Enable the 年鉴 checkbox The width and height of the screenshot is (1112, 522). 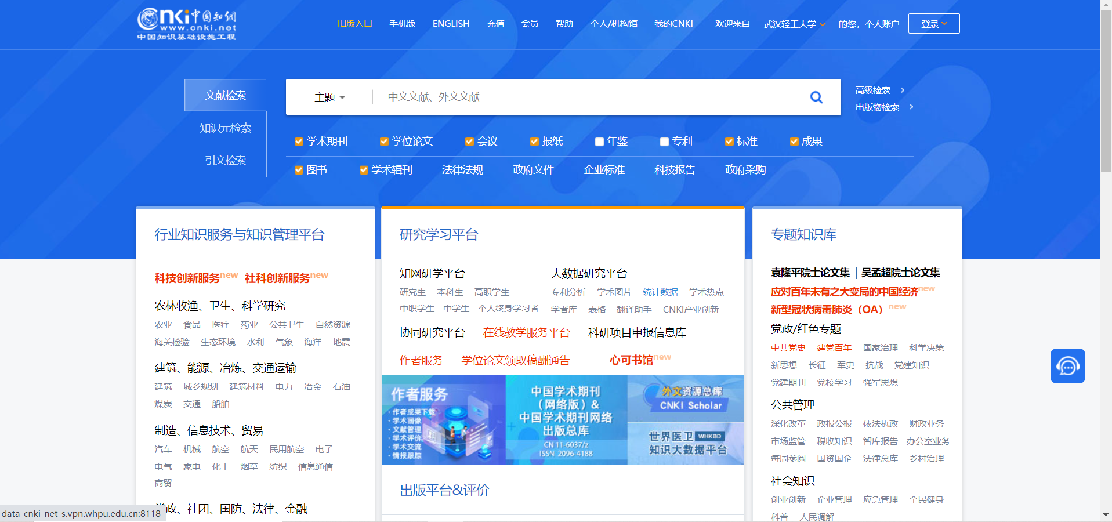pos(599,141)
